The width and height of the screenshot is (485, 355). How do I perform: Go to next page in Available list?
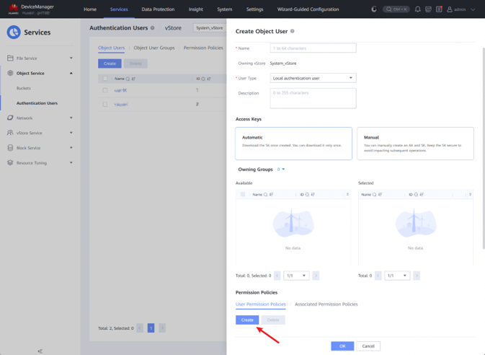point(316,276)
